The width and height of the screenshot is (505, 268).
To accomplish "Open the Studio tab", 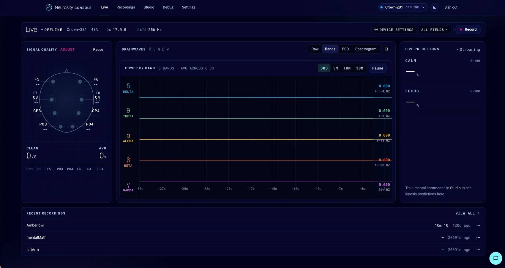I will pos(149,7).
